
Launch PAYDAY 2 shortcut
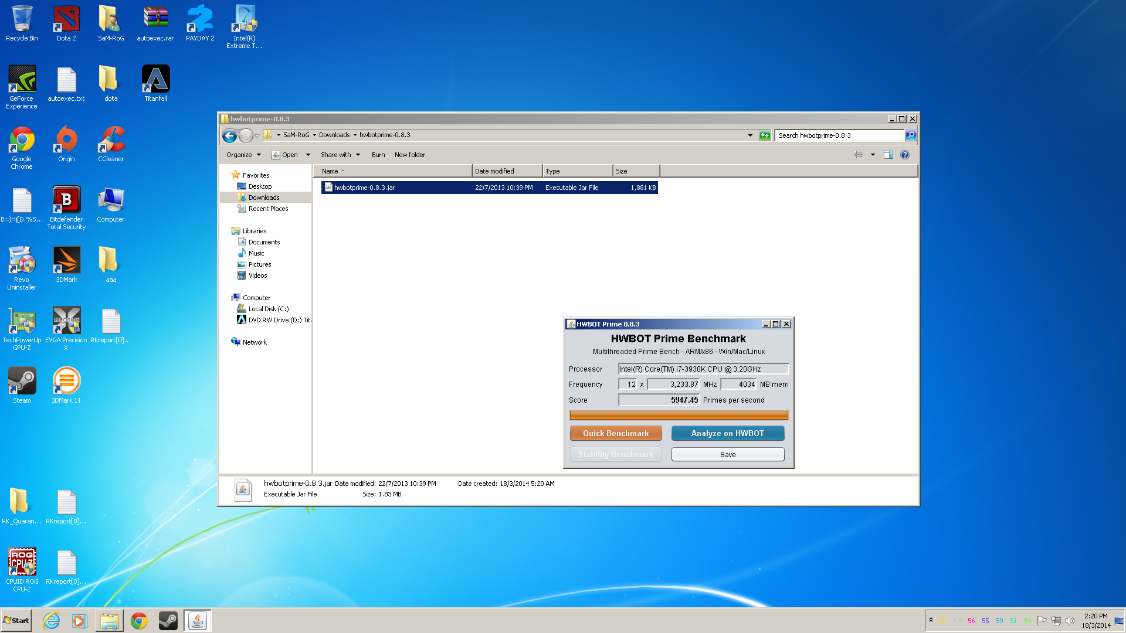point(200,23)
